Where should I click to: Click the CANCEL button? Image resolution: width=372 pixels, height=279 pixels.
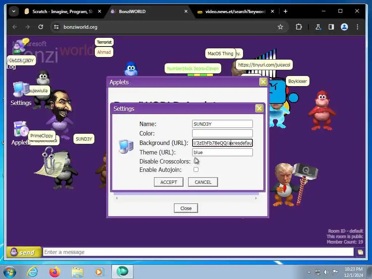(203, 182)
